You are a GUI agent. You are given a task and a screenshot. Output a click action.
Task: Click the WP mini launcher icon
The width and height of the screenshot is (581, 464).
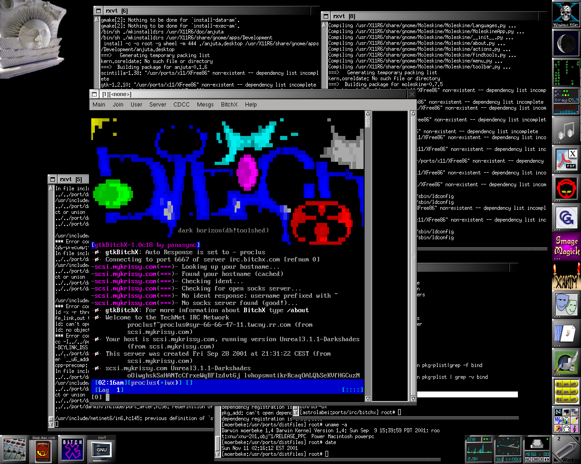pos(558,420)
